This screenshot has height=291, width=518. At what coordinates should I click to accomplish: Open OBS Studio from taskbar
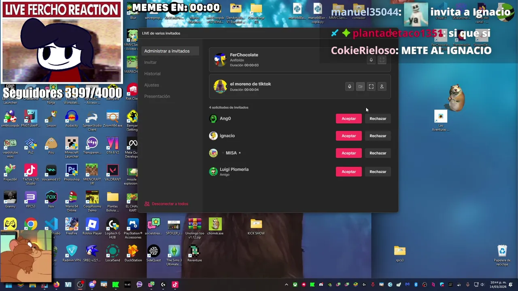pyautogui.click(x=80, y=285)
